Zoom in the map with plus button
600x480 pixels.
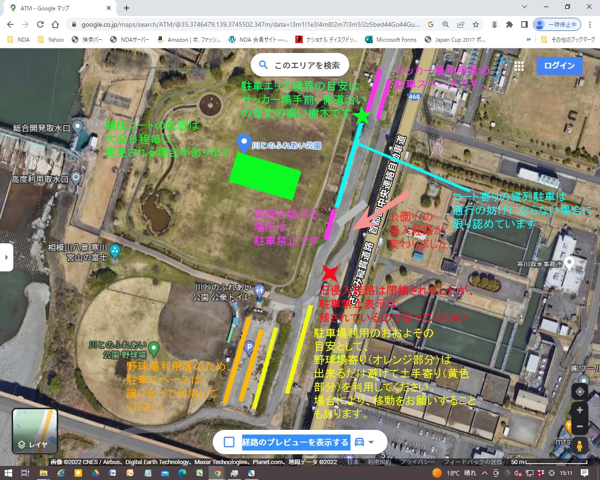click(x=580, y=410)
